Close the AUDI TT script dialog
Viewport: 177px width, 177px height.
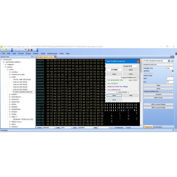point(138,62)
